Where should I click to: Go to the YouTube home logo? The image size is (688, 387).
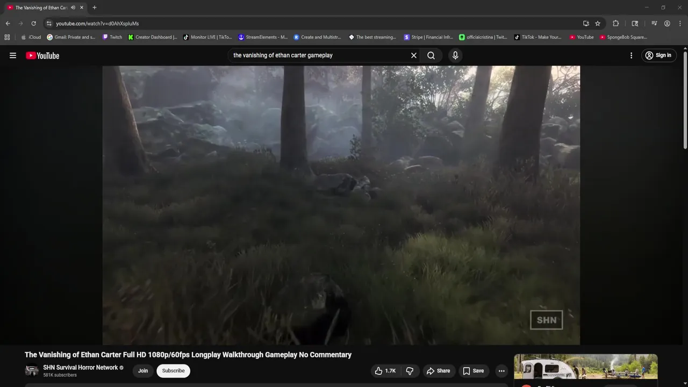pos(42,55)
